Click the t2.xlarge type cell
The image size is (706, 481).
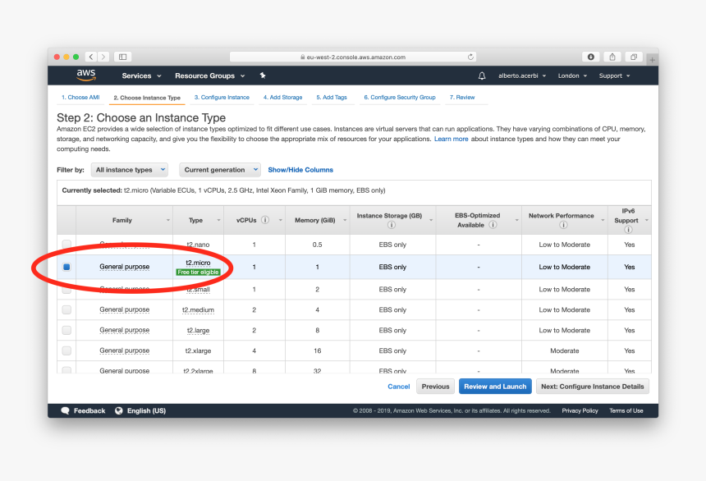coord(198,350)
